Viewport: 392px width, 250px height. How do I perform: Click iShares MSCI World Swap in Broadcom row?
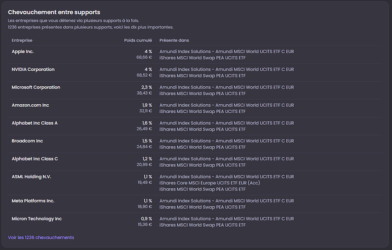pos(202,147)
